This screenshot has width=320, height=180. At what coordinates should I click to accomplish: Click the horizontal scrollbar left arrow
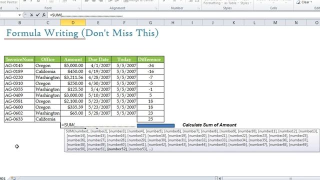pyautogui.click(x=220, y=178)
